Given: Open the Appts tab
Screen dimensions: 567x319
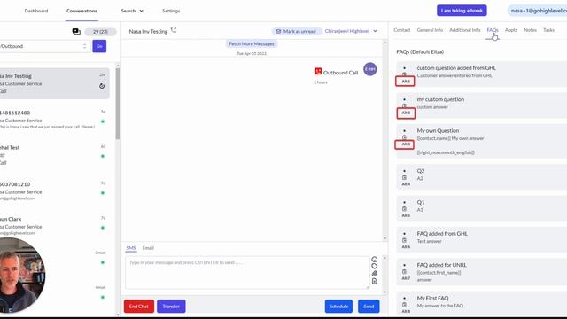Looking at the screenshot, I should (511, 30).
